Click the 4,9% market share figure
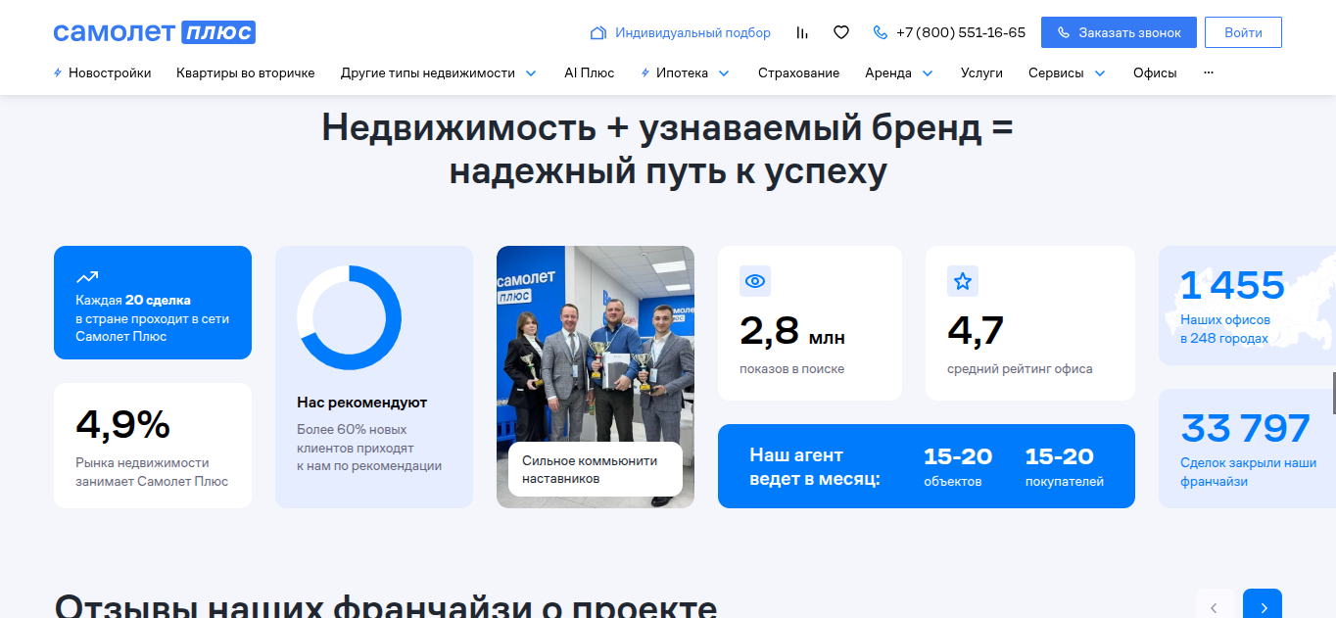This screenshot has width=1336, height=618. 123,424
